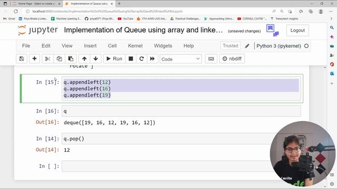Open Edge sidebar settings gear
The image size is (337, 189).
(x=332, y=184)
